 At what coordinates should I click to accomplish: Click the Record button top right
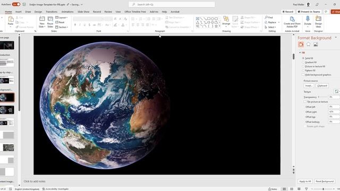click(288, 12)
